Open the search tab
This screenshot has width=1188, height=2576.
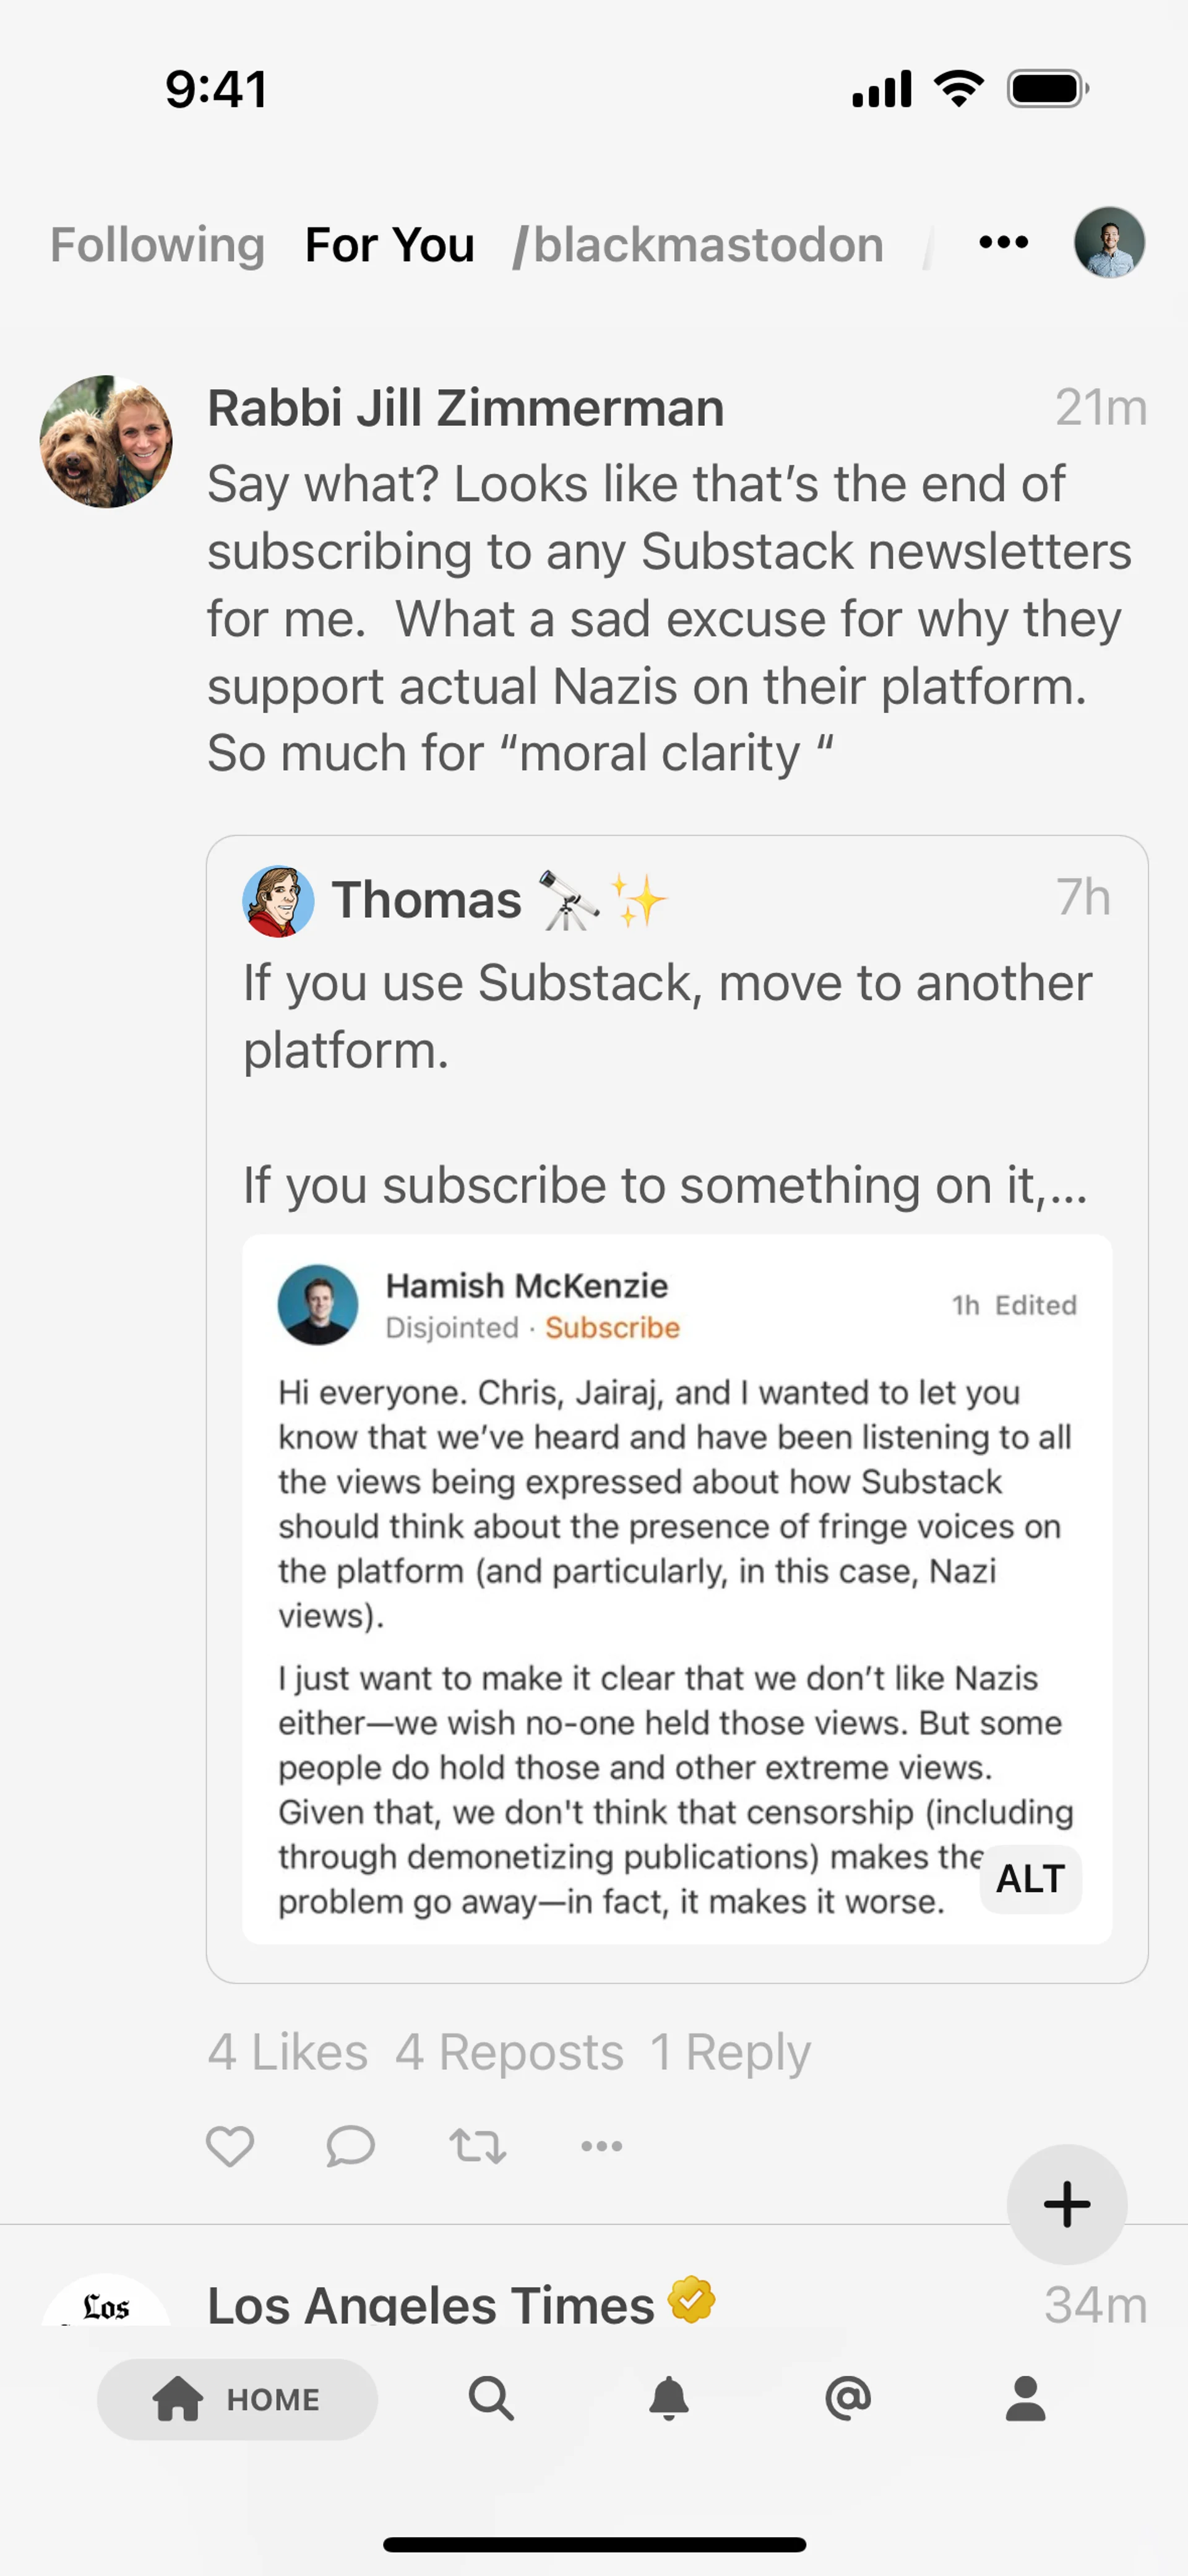tap(491, 2398)
